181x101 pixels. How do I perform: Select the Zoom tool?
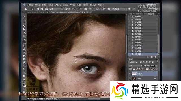[x=24, y=79]
